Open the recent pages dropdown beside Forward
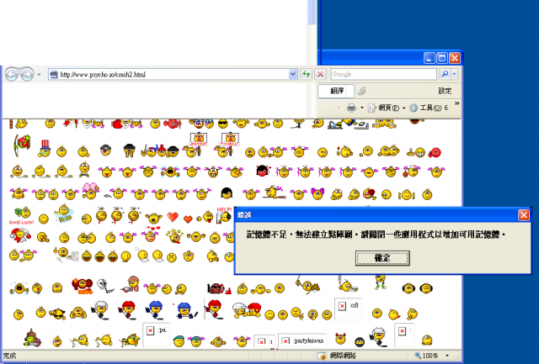 tap(39, 75)
